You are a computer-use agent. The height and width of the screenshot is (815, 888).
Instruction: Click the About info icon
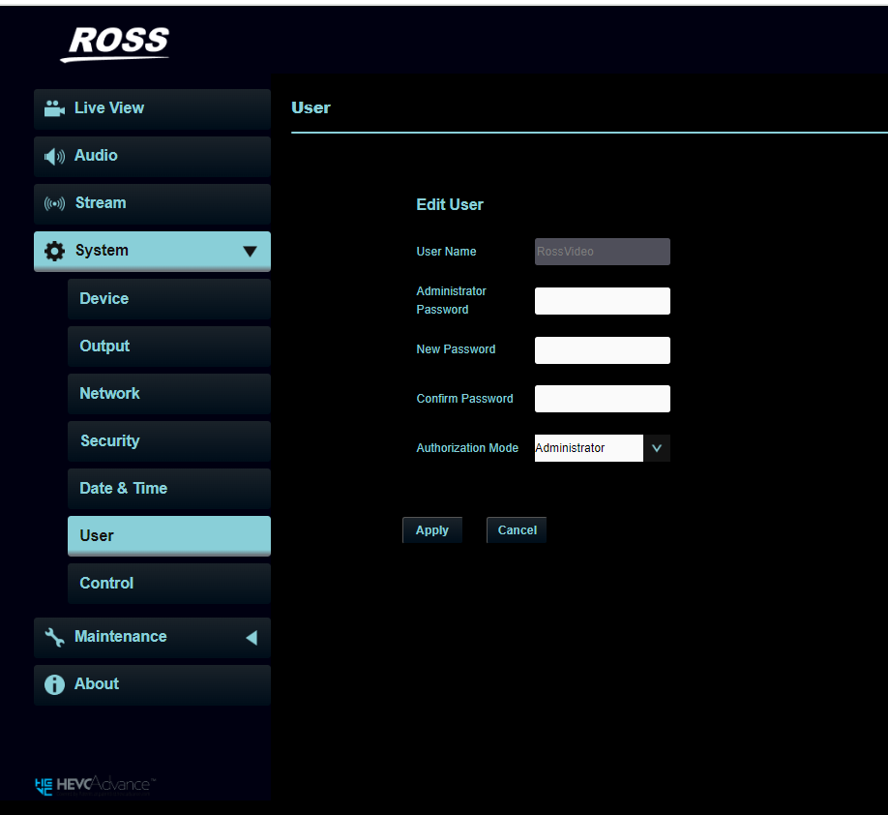pyautogui.click(x=55, y=684)
